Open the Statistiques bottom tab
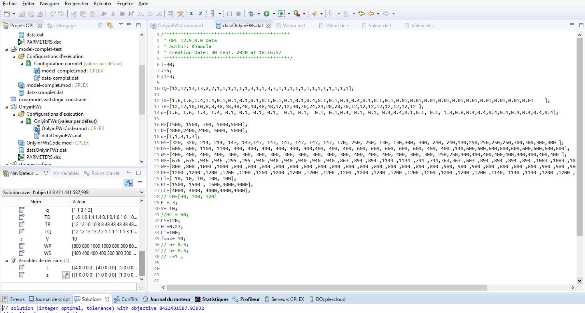Image resolution: width=585 pixels, height=313 pixels. [212, 299]
